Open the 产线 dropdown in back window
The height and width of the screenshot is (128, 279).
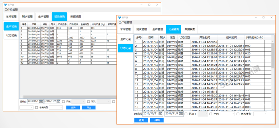coord(79,101)
